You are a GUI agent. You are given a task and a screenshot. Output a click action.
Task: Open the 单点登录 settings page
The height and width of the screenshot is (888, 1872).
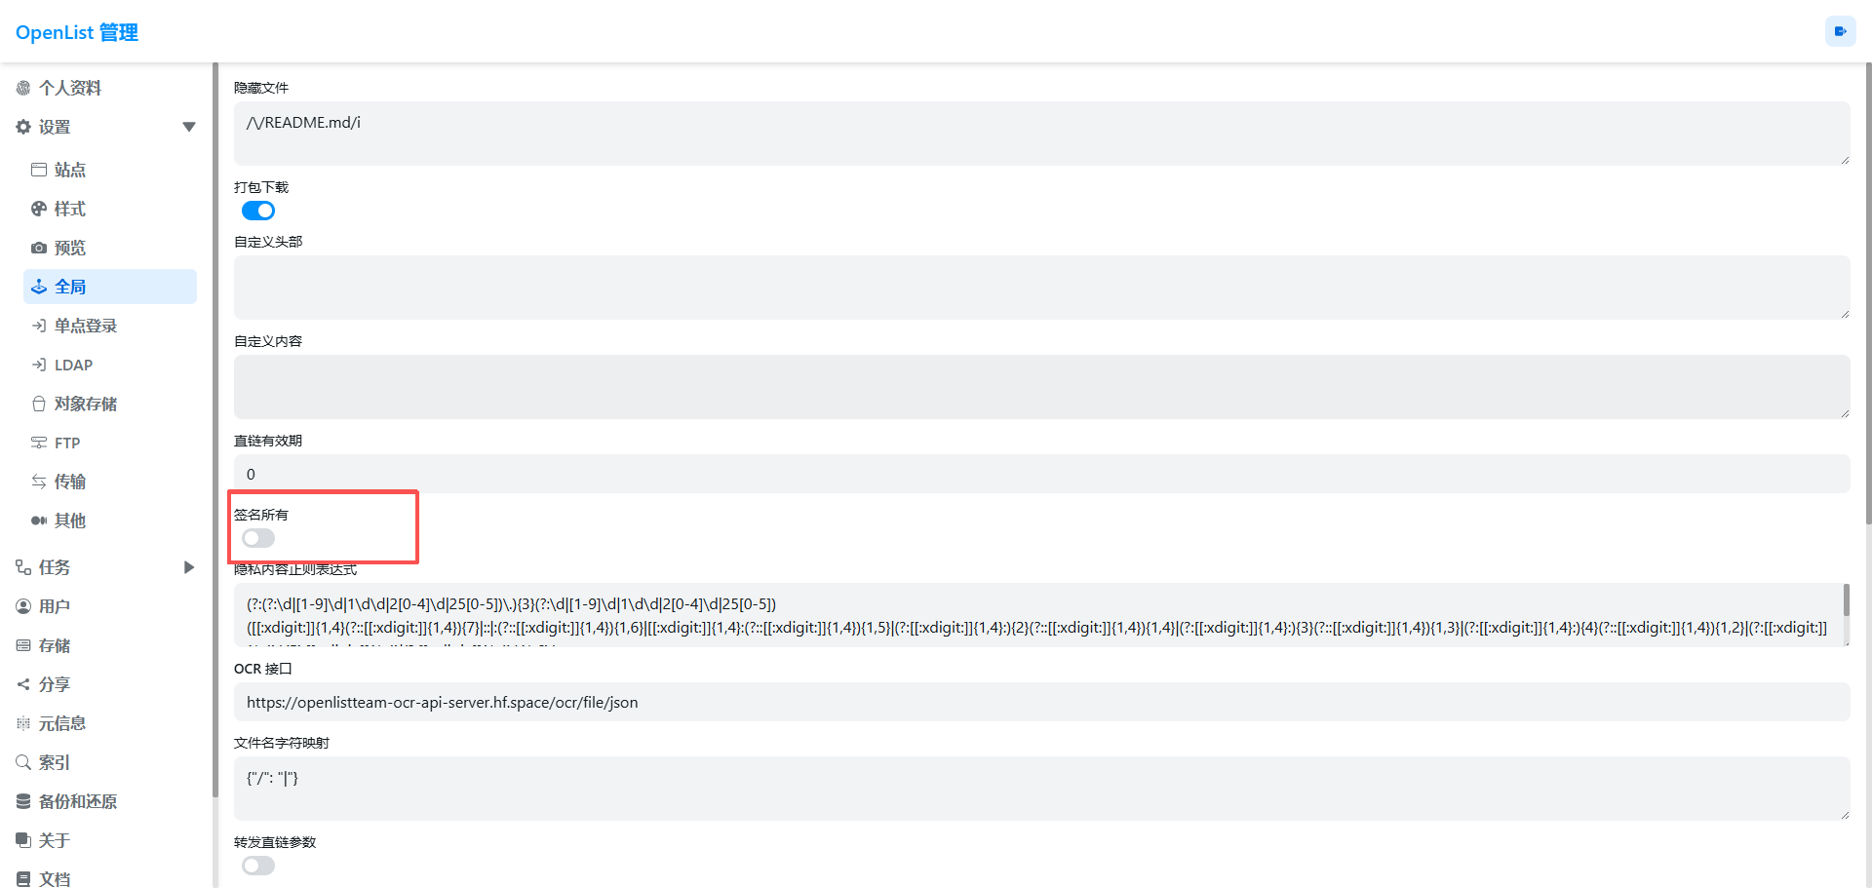pyautogui.click(x=85, y=326)
